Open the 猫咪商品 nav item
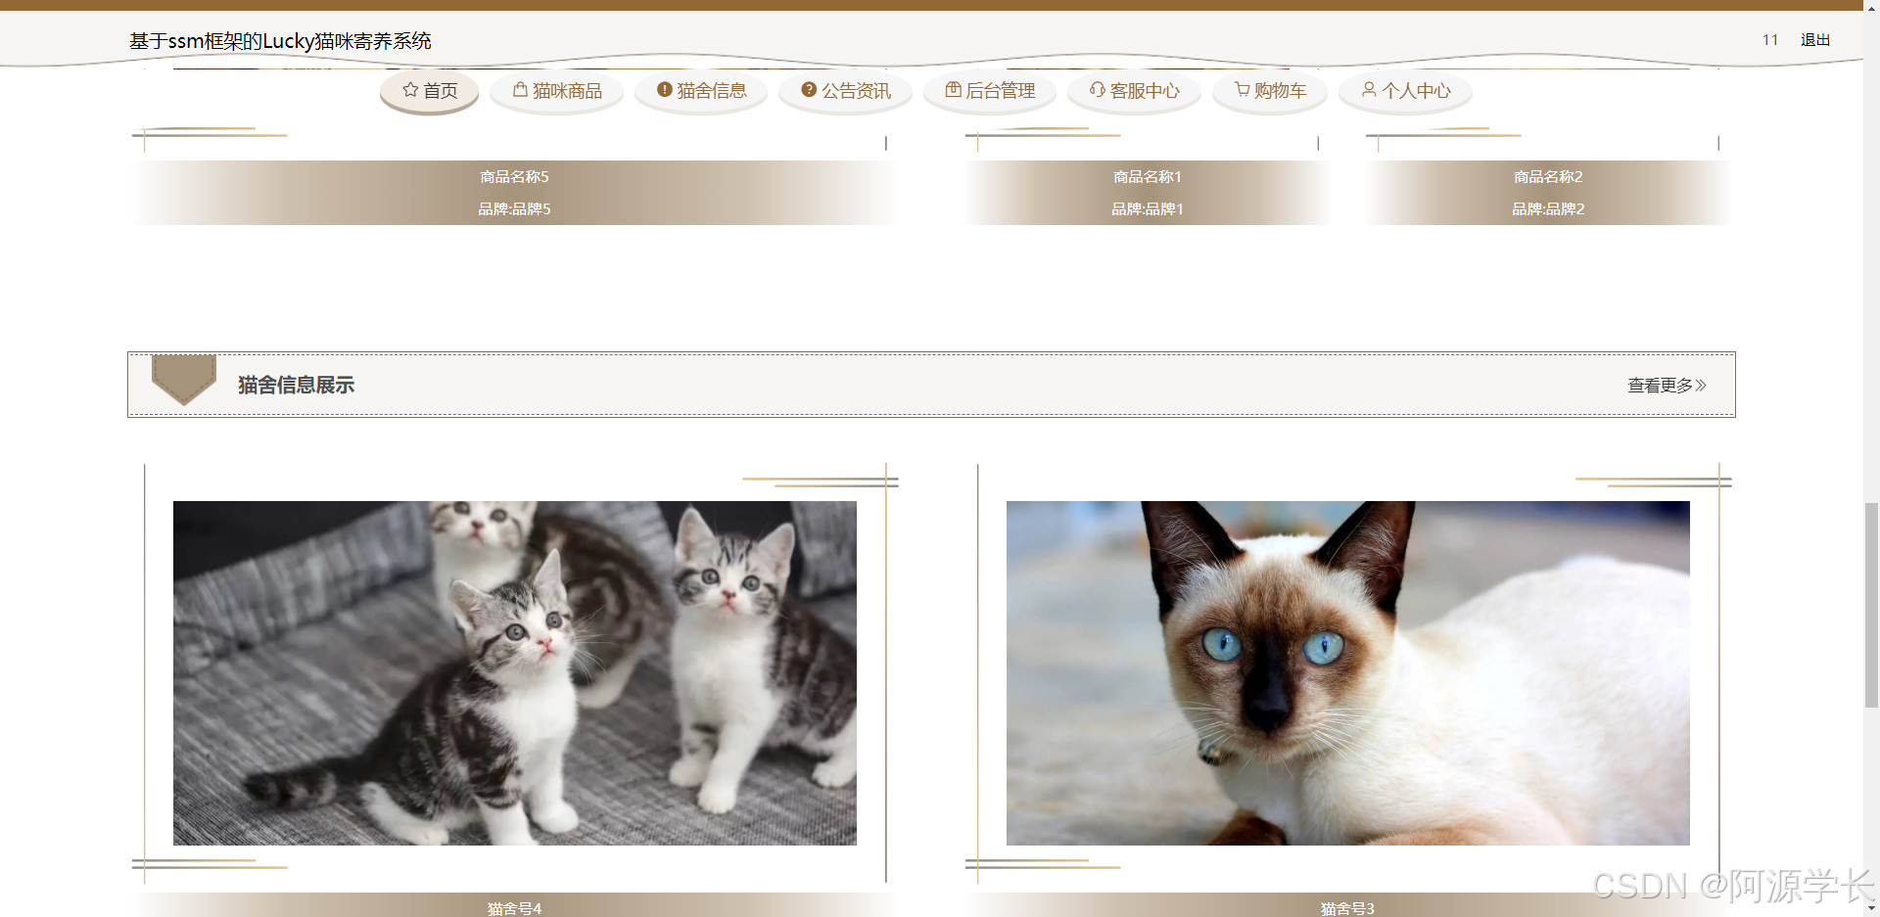 tap(557, 91)
